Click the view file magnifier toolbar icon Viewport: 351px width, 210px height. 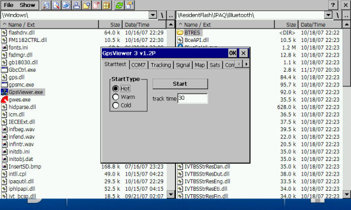tap(46, 5)
